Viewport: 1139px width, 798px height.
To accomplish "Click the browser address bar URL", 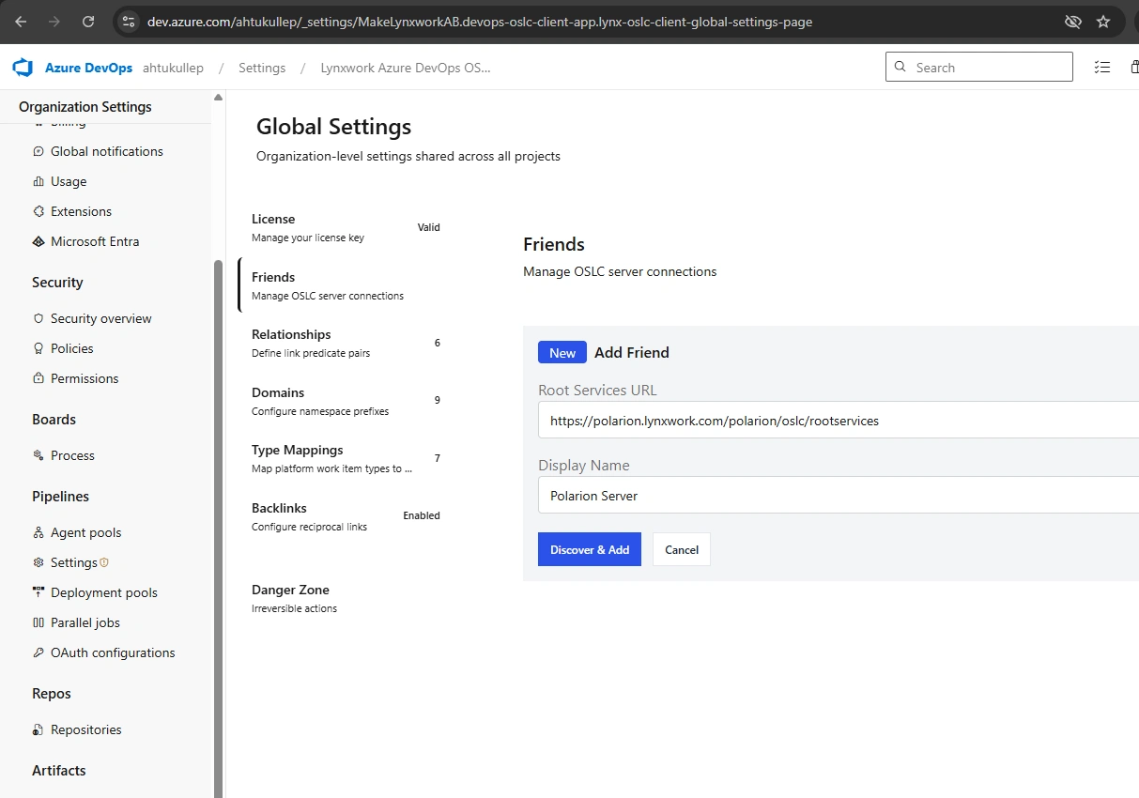I will coord(480,21).
